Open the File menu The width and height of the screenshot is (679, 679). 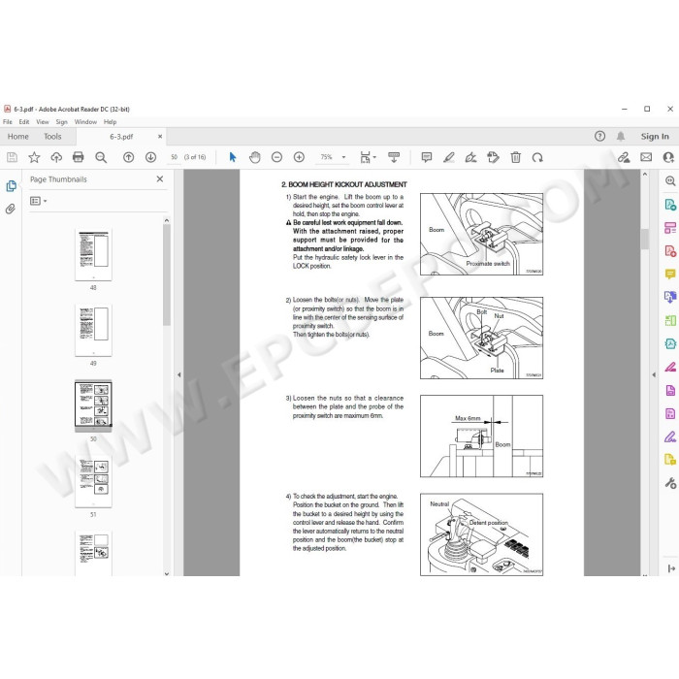[8, 122]
